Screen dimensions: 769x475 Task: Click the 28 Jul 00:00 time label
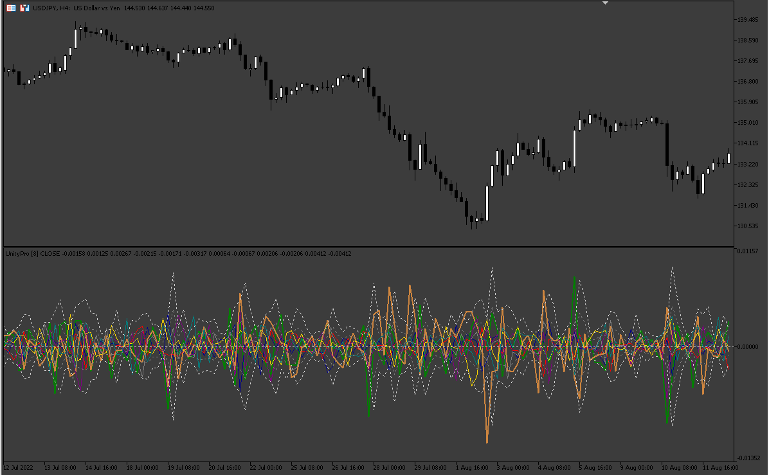tap(389, 468)
